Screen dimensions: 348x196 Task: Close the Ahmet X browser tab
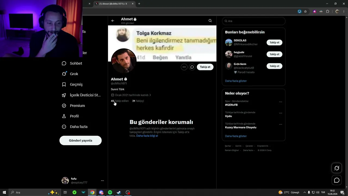[x=133, y=4]
